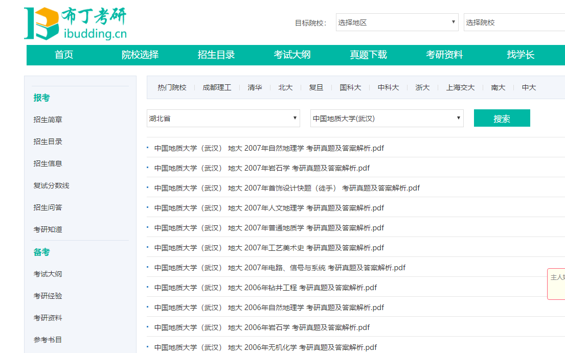Open the 2007年电路、信号与系统 exam PDF
This screenshot has width=565, height=353.
coord(280,268)
